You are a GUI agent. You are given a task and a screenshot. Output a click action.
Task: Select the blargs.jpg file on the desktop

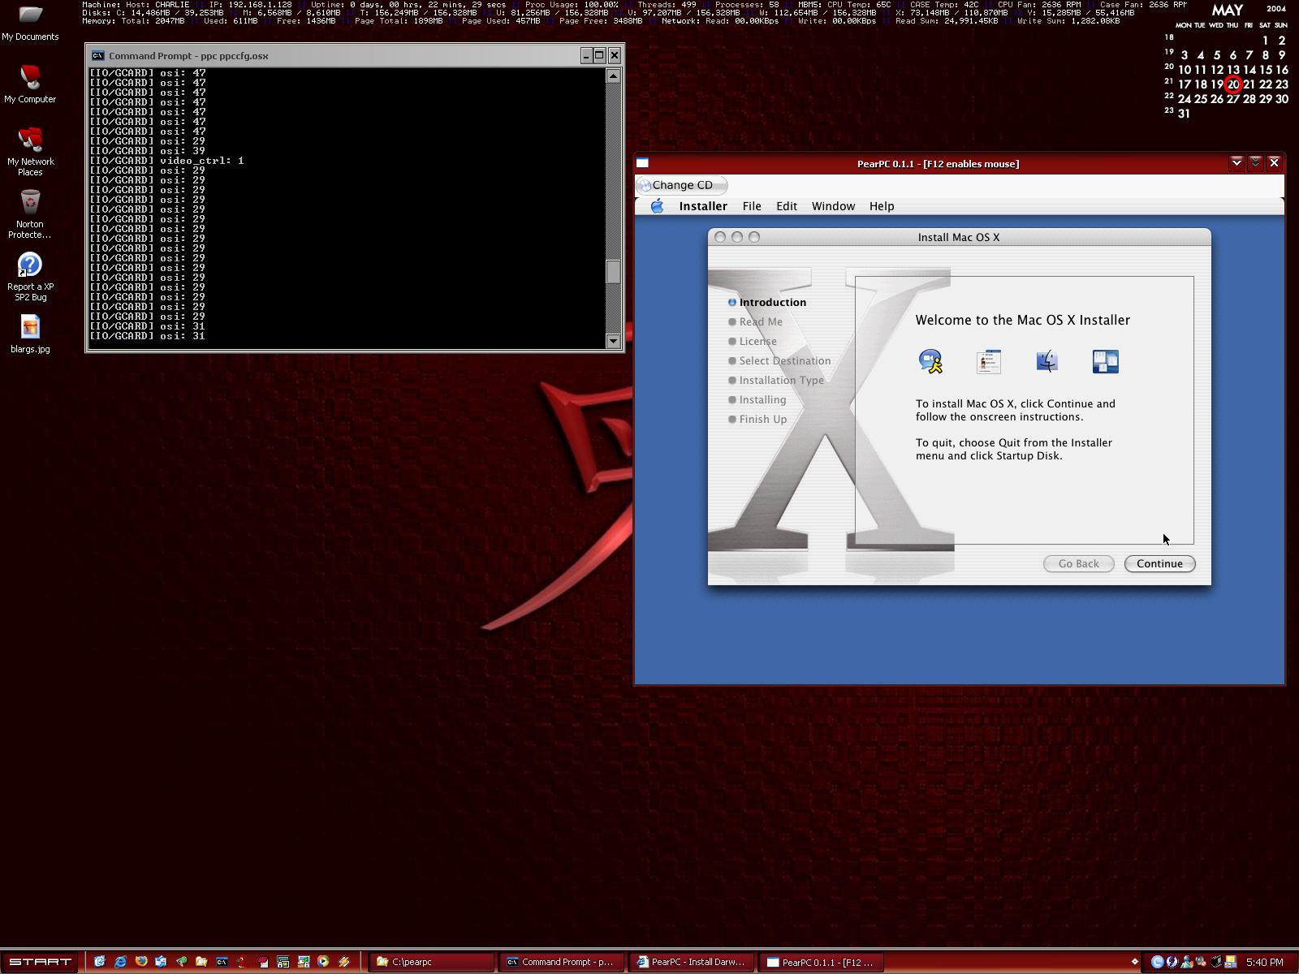(x=30, y=334)
